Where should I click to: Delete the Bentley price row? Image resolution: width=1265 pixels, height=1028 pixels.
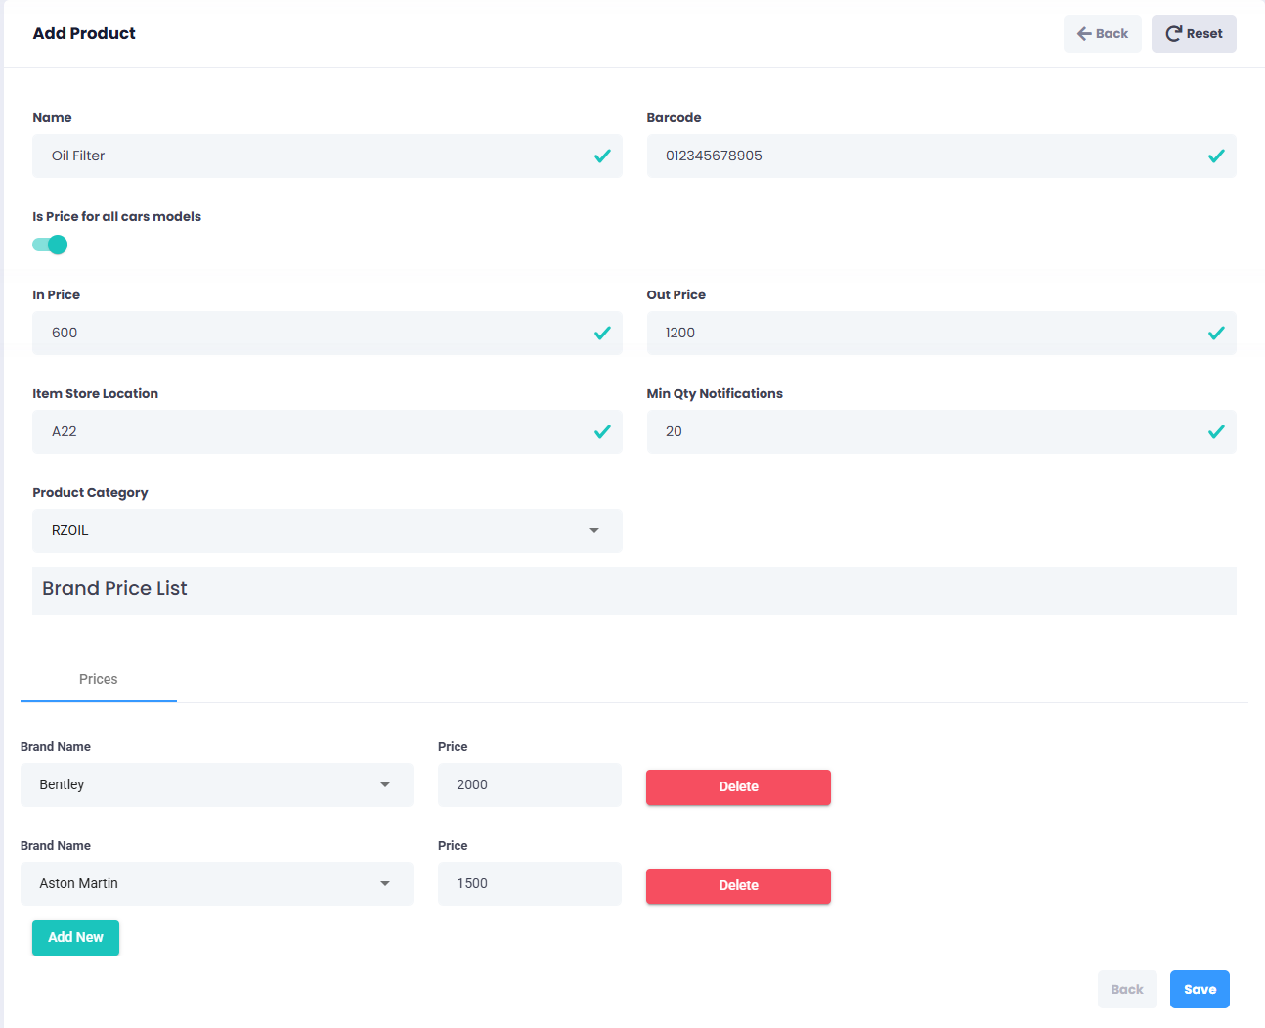738,787
